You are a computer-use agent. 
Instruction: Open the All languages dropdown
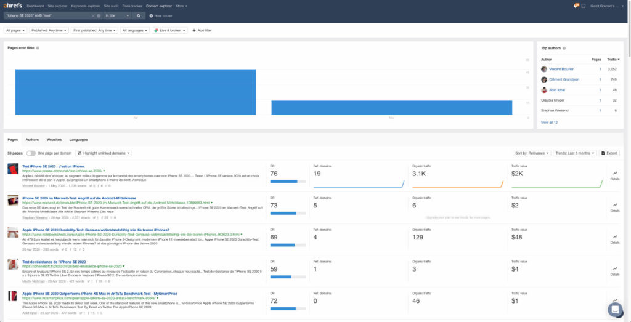pos(135,30)
